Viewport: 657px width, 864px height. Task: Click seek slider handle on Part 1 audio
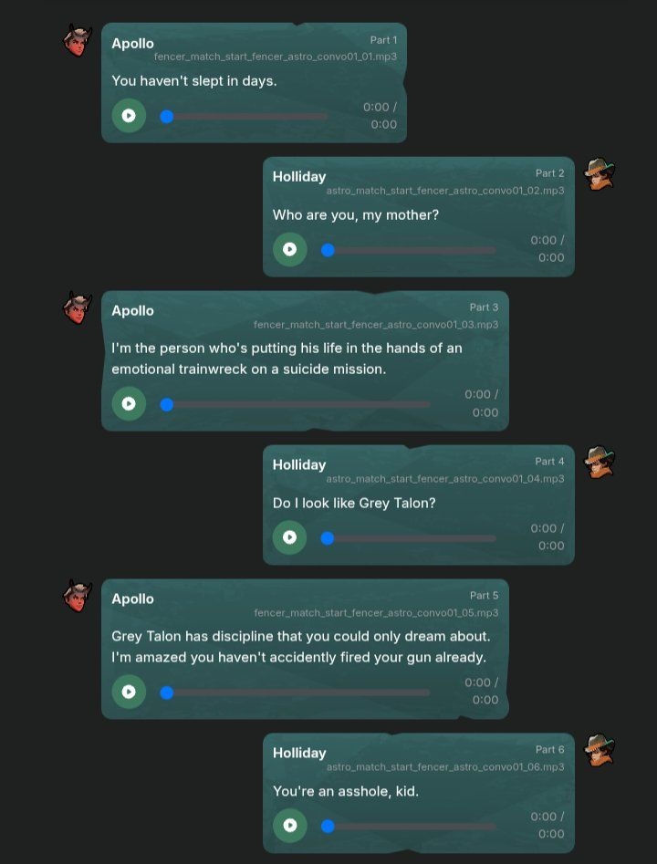tap(166, 117)
